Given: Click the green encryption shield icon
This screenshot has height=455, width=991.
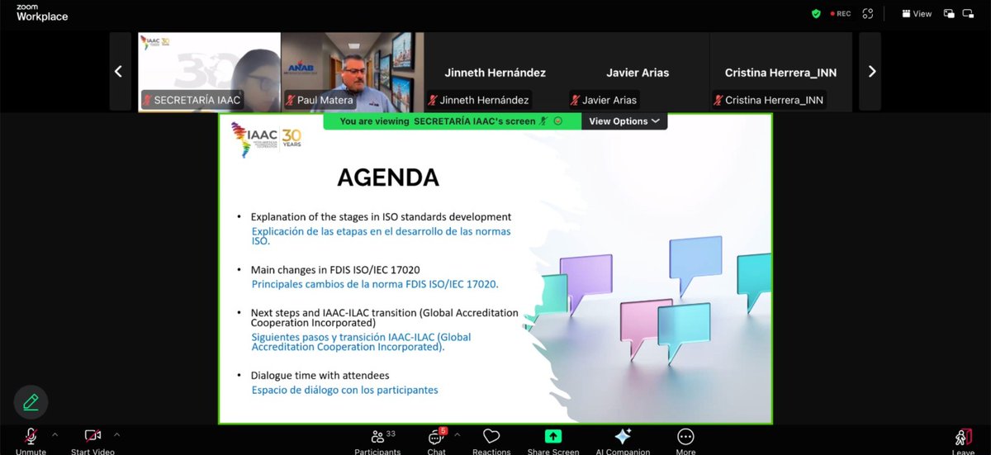Looking at the screenshot, I should pos(816,13).
